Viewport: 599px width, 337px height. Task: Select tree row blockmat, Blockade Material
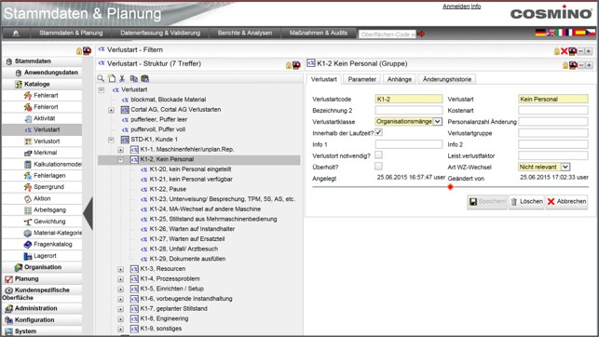tap(168, 100)
